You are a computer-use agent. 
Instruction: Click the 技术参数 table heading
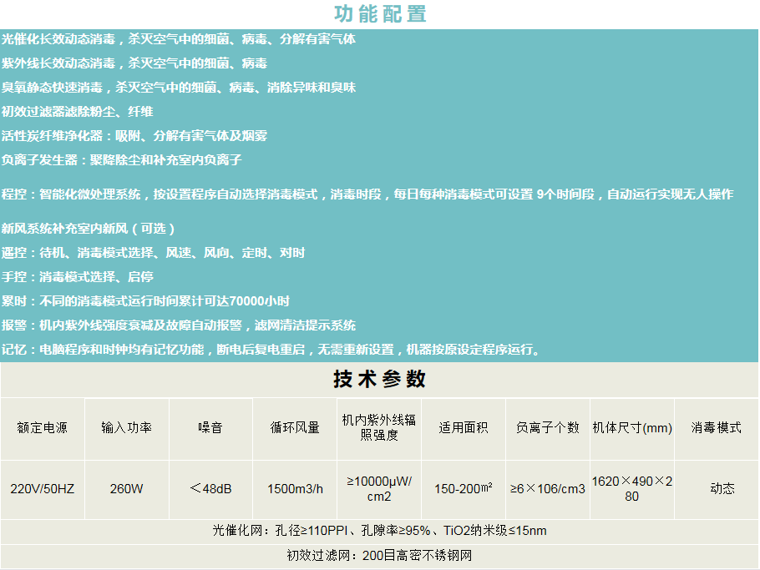380,380
